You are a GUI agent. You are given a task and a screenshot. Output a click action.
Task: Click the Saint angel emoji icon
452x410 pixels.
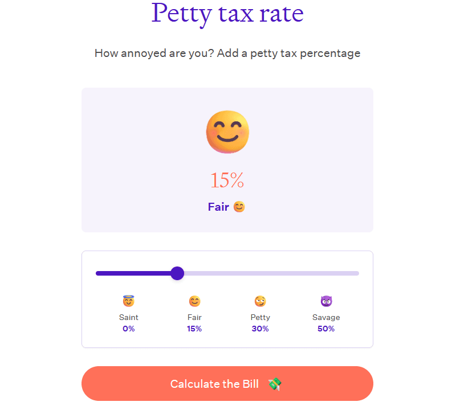pos(128,301)
